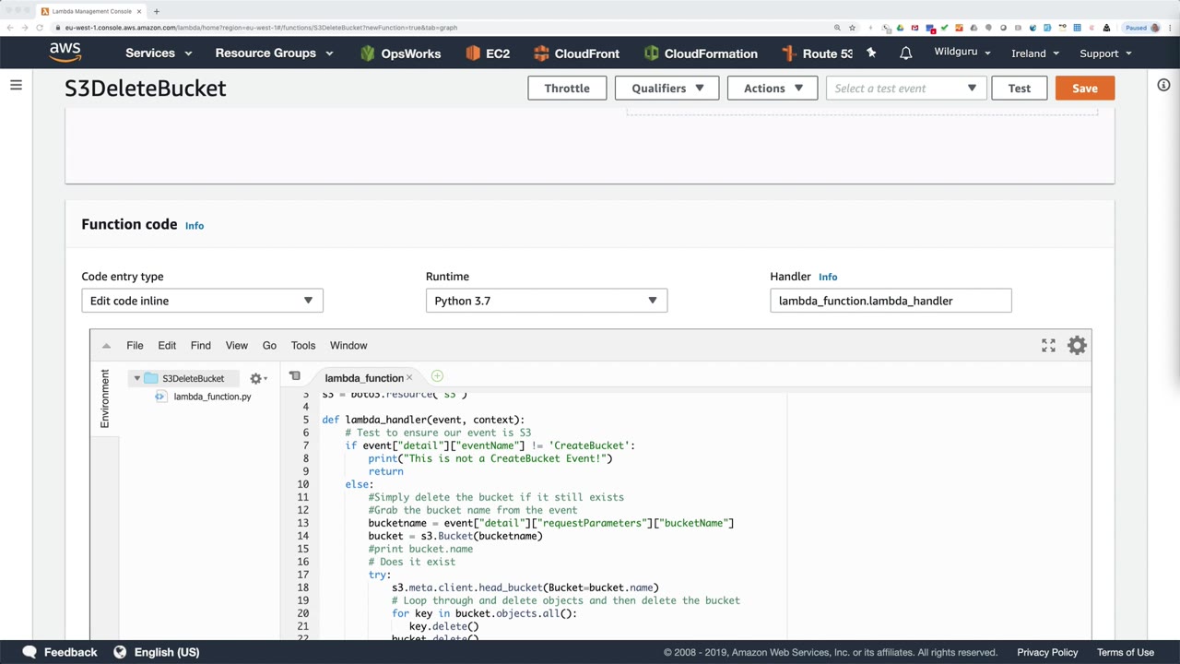
Task: Click the Handler input field
Action: click(890, 301)
